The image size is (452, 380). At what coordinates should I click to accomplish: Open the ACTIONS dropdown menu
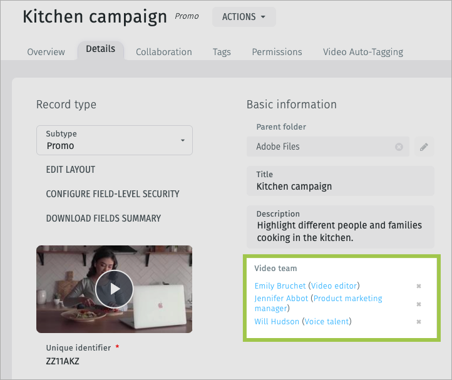coord(244,17)
